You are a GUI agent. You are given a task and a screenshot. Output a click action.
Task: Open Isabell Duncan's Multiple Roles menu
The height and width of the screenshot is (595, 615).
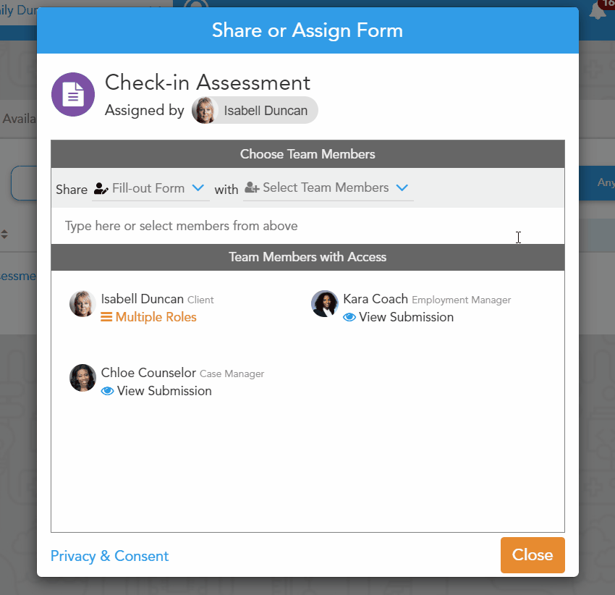point(156,317)
